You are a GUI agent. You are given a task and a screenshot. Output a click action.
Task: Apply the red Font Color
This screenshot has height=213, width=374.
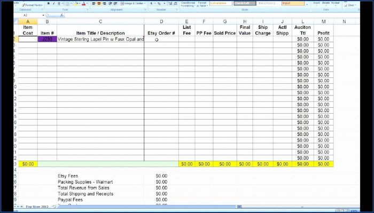click(x=83, y=4)
